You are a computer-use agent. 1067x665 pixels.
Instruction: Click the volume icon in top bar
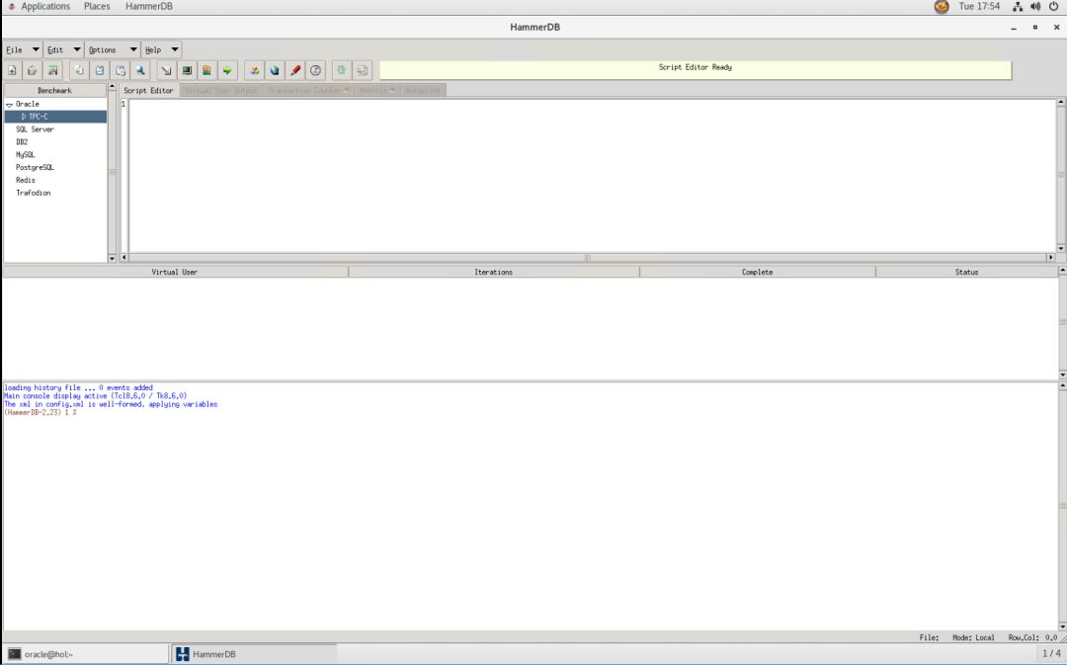(x=1035, y=6)
